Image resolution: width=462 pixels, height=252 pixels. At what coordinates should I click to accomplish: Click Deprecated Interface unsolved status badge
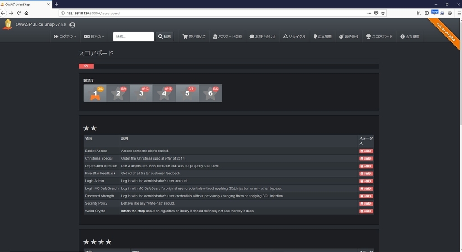coord(366,166)
